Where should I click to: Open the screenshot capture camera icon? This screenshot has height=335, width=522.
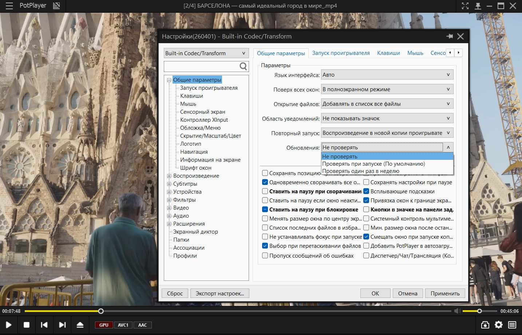[x=485, y=325]
